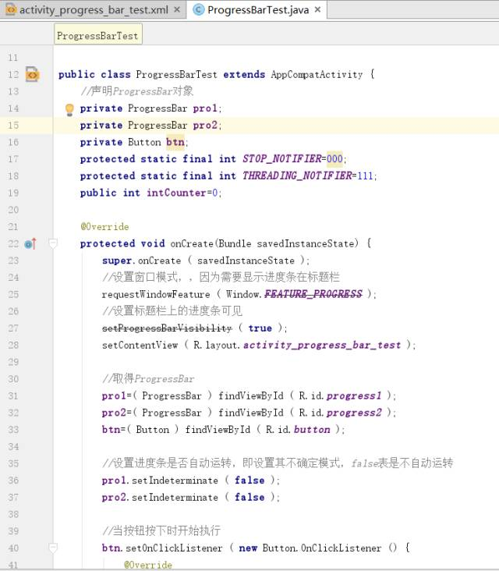Click the XML file icon on the first tab

[x=9, y=10]
